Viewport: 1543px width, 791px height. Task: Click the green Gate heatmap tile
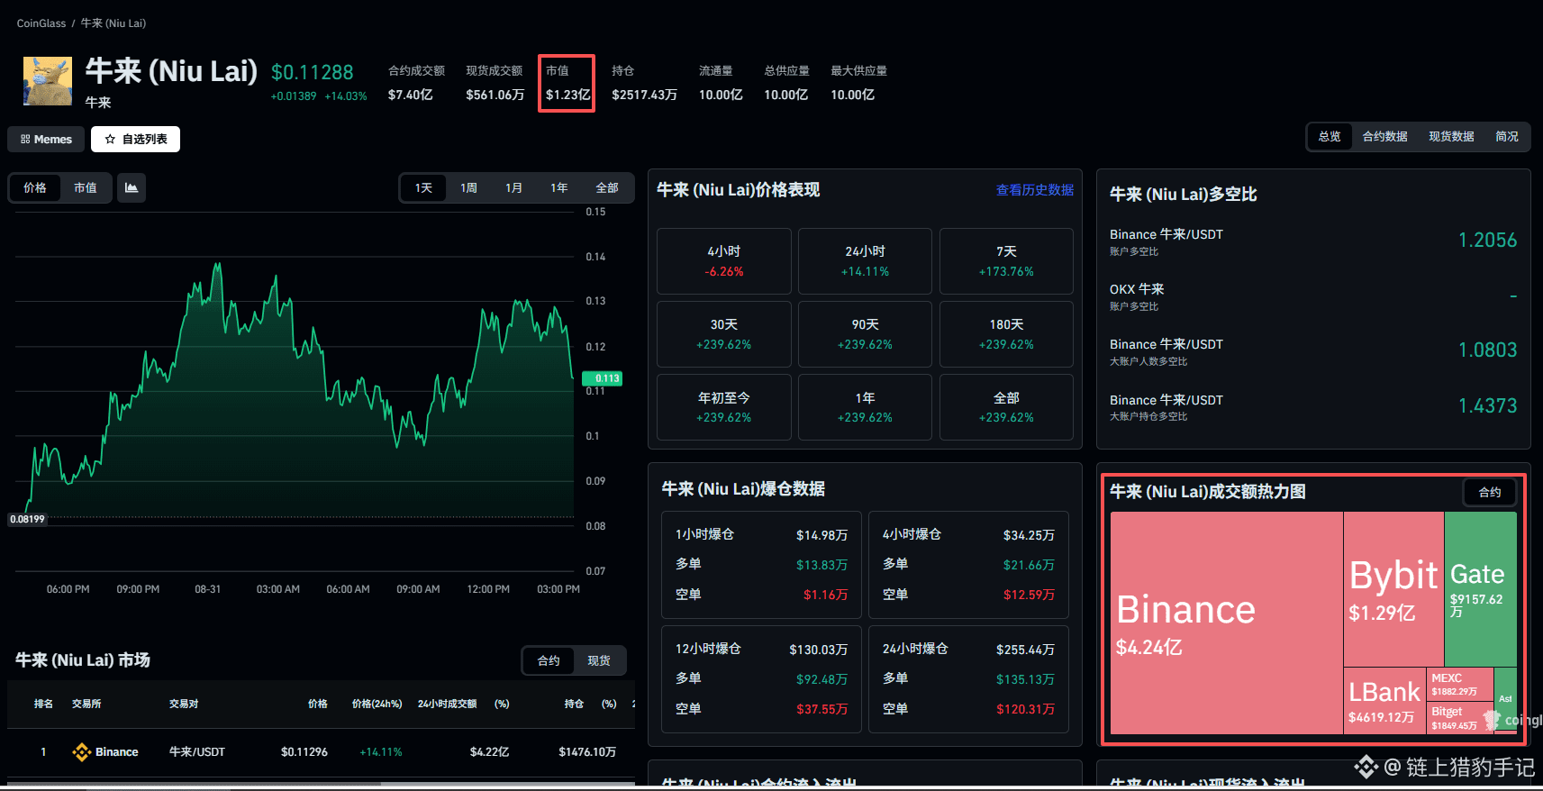tap(1481, 589)
